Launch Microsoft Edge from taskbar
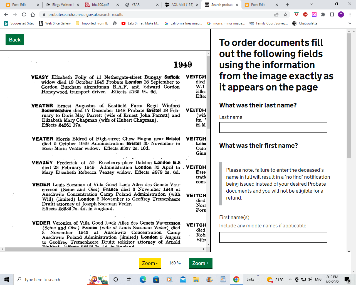Image resolution: width=356 pixels, height=285 pixels. tap(143, 279)
